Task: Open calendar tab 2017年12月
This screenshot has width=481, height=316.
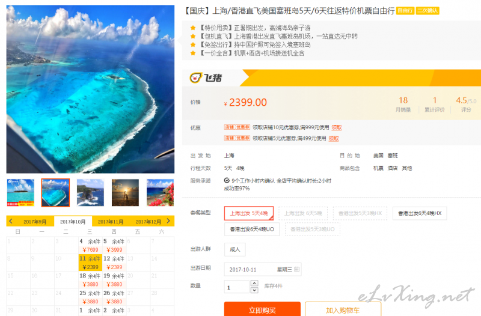Action: [x=148, y=222]
